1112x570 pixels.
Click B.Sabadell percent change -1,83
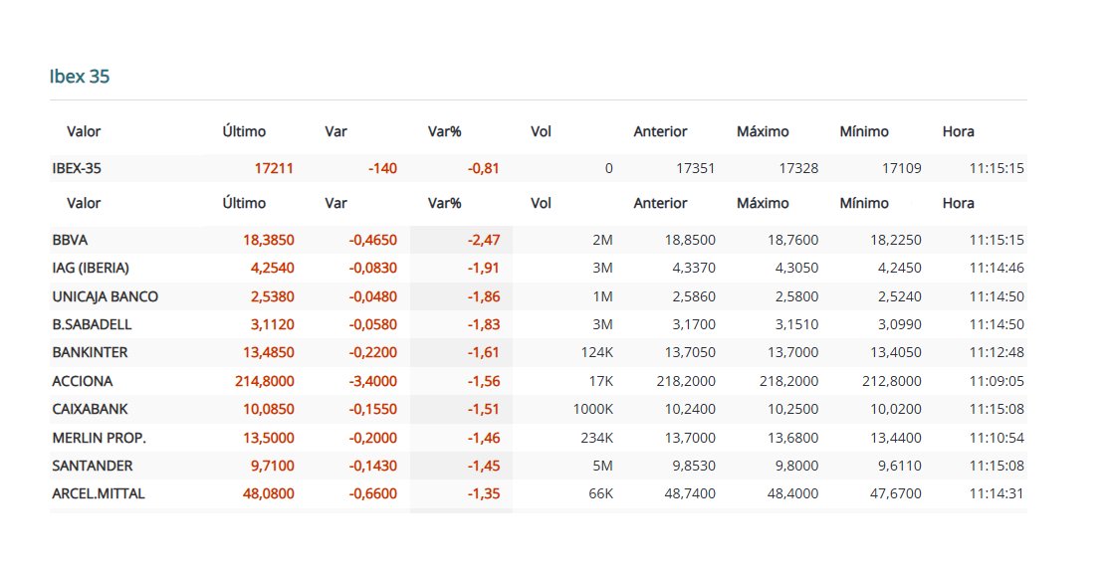point(484,324)
